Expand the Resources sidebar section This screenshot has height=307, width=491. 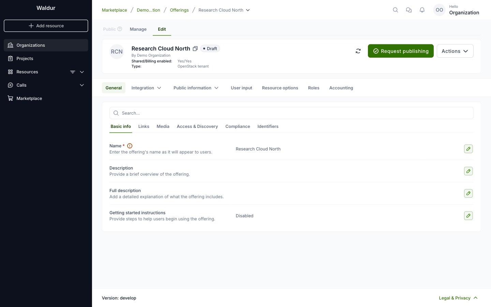(x=82, y=72)
